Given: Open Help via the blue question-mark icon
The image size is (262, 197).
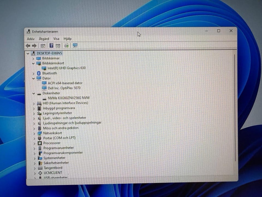Looking at the screenshot, I should [52, 45].
